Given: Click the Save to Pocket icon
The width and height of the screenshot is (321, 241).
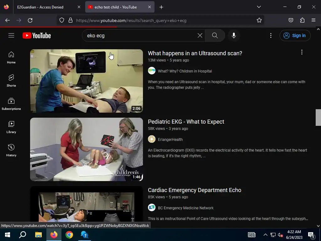Looking at the screenshot, I should (x=291, y=20).
